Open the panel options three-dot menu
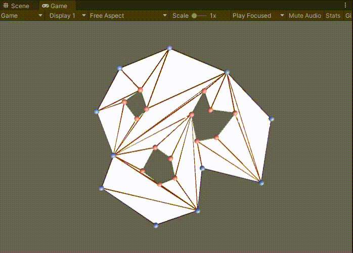This screenshot has width=353, height=253. (x=345, y=5)
